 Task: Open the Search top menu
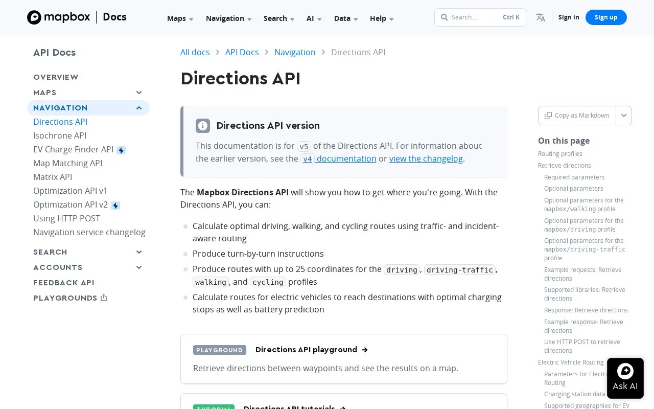(279, 18)
